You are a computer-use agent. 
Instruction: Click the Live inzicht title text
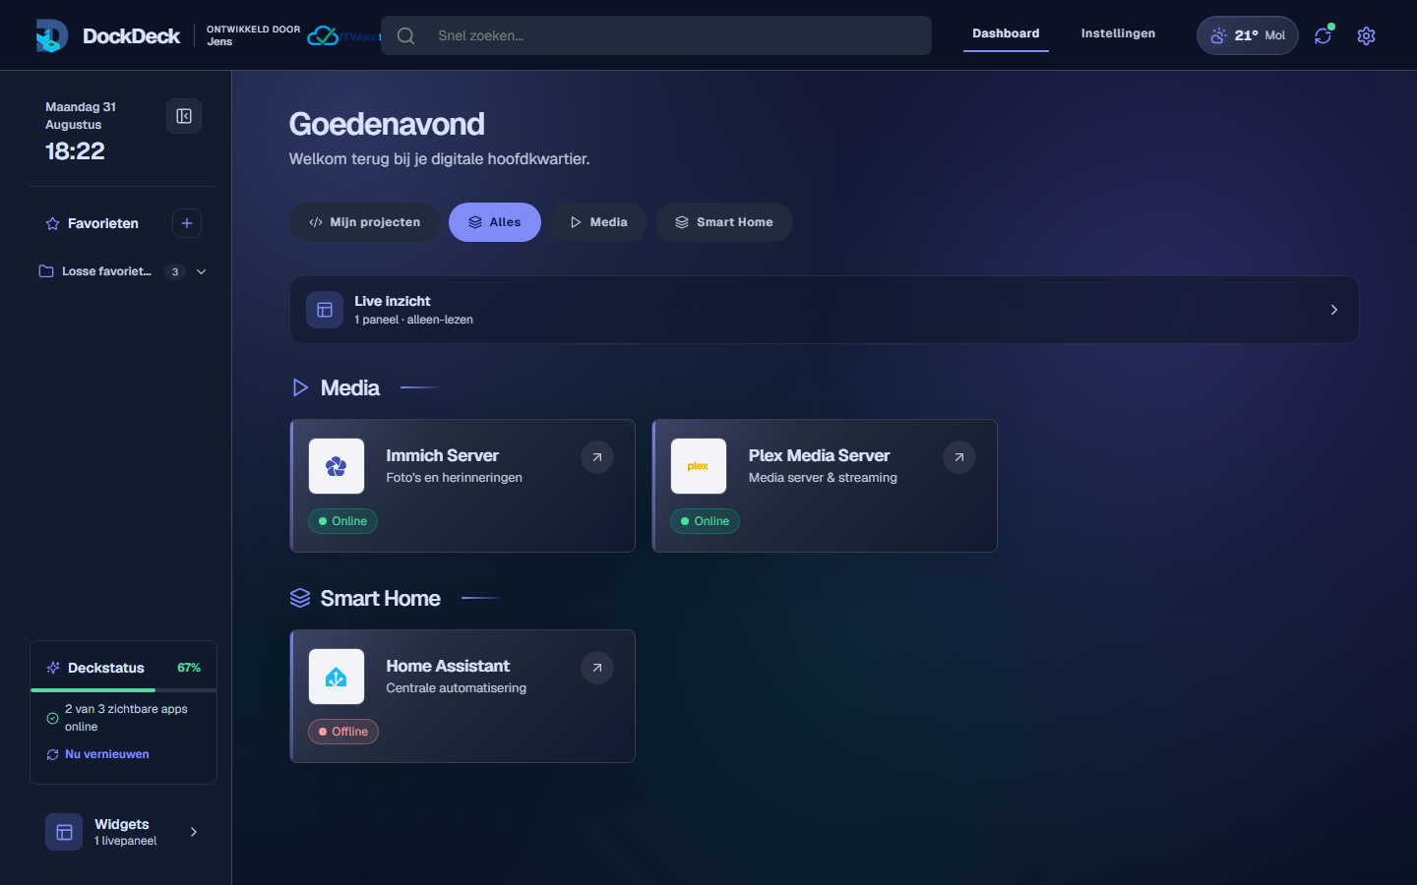(393, 301)
